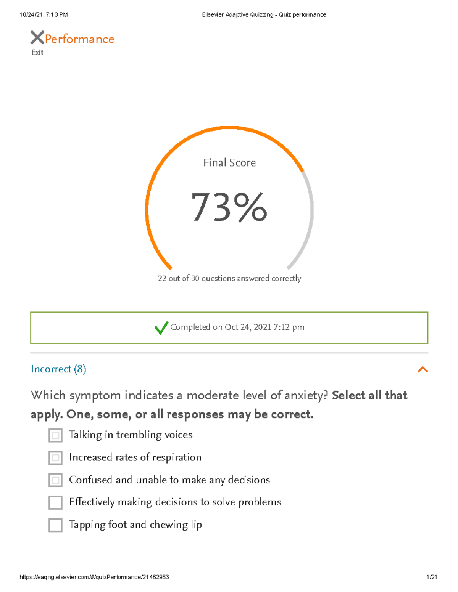
Task: Check the 'Tapping foot and chewing lip' checkbox
Action: [55, 525]
